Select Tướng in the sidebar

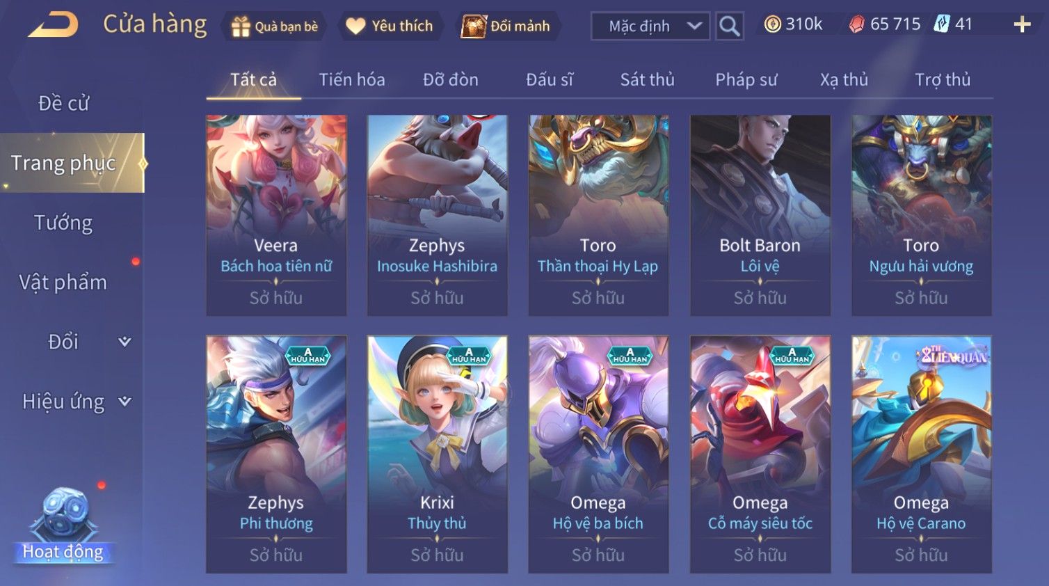[63, 223]
